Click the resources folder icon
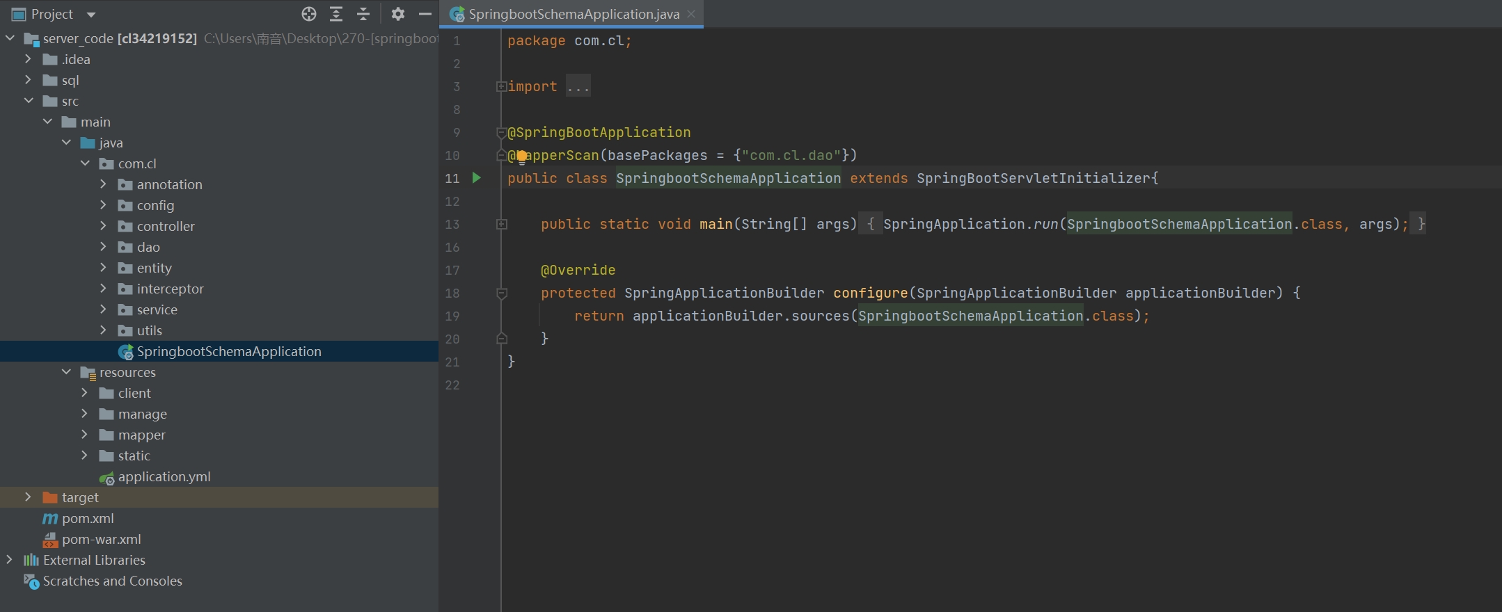Screen dimensions: 1502x612 click(x=88, y=373)
